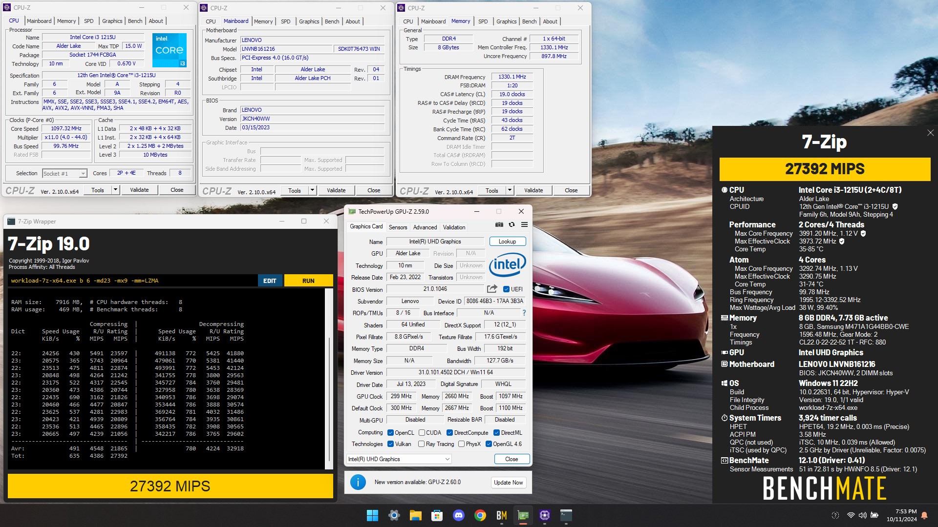Screen dimensions: 938x527
Task: Toggle the Vulkan checkbox
Action: (x=390, y=444)
